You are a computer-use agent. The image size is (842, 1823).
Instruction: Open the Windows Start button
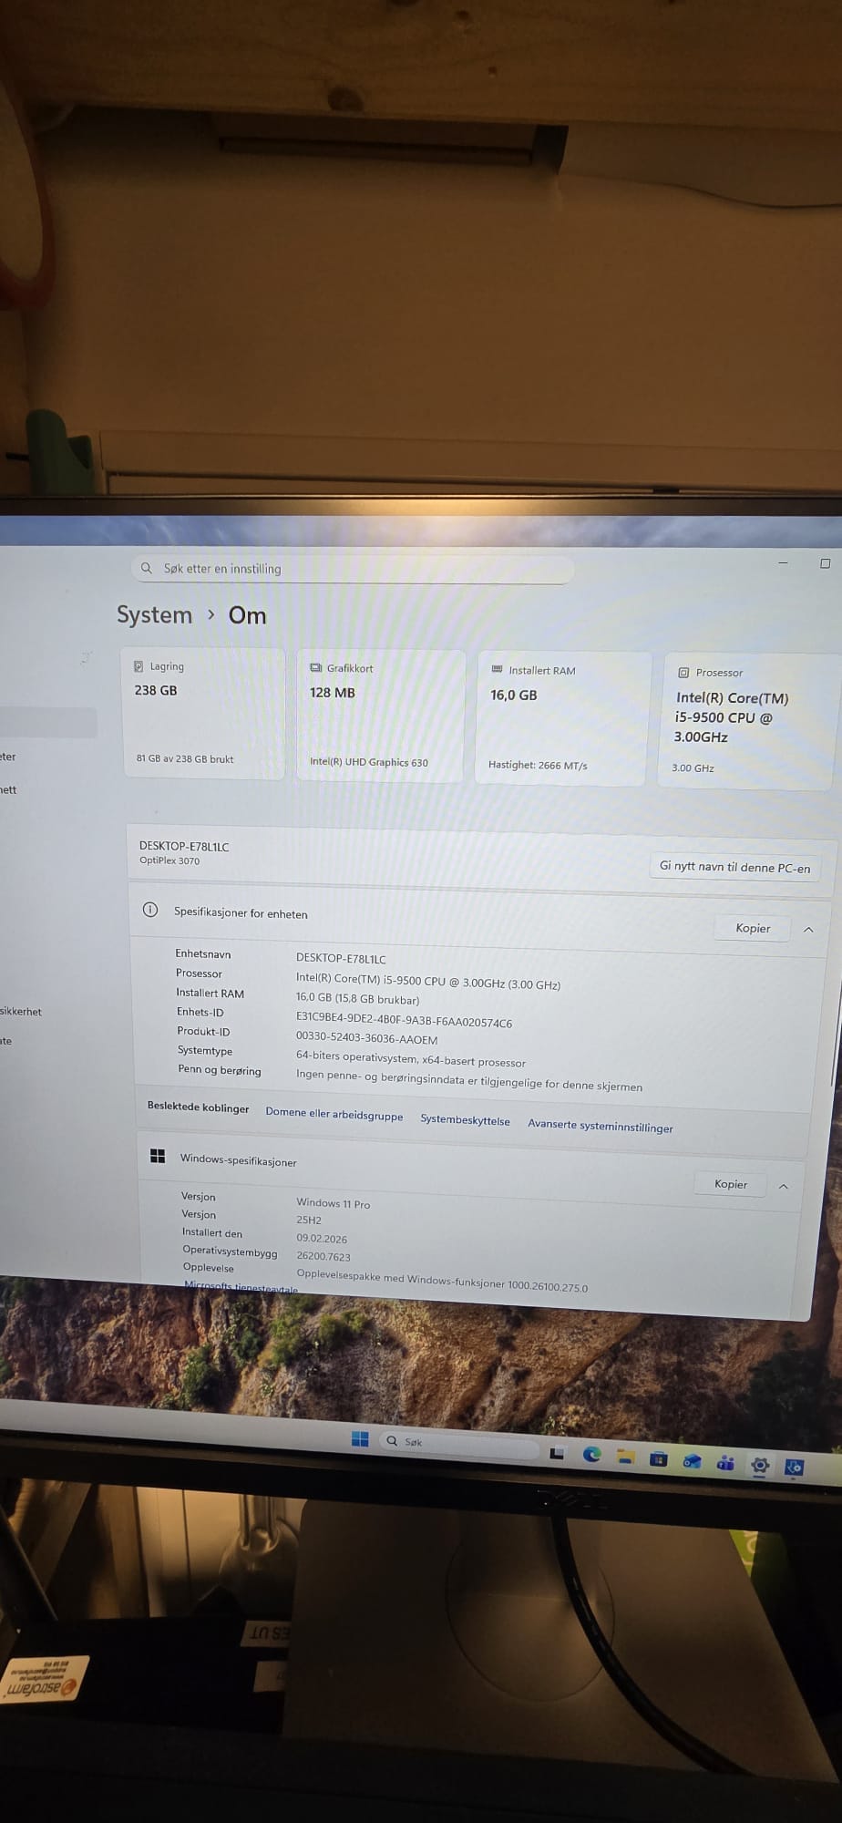pos(360,1438)
